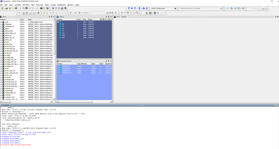Expand the altera_mf library node
This screenshot has width=279, height=149.
point(1,36)
